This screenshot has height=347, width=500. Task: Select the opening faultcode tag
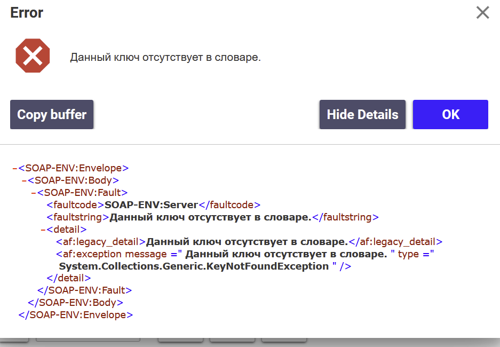pyautogui.click(x=75, y=204)
